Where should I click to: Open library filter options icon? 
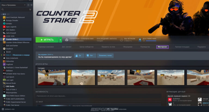pyautogui.click(x=30, y=9)
